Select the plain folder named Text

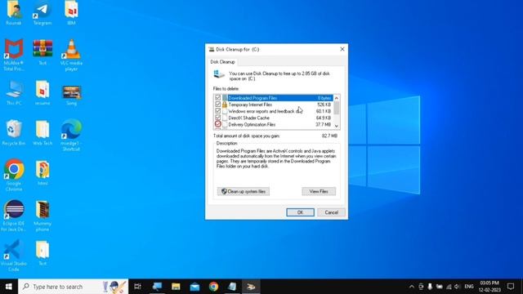pyautogui.click(x=42, y=252)
